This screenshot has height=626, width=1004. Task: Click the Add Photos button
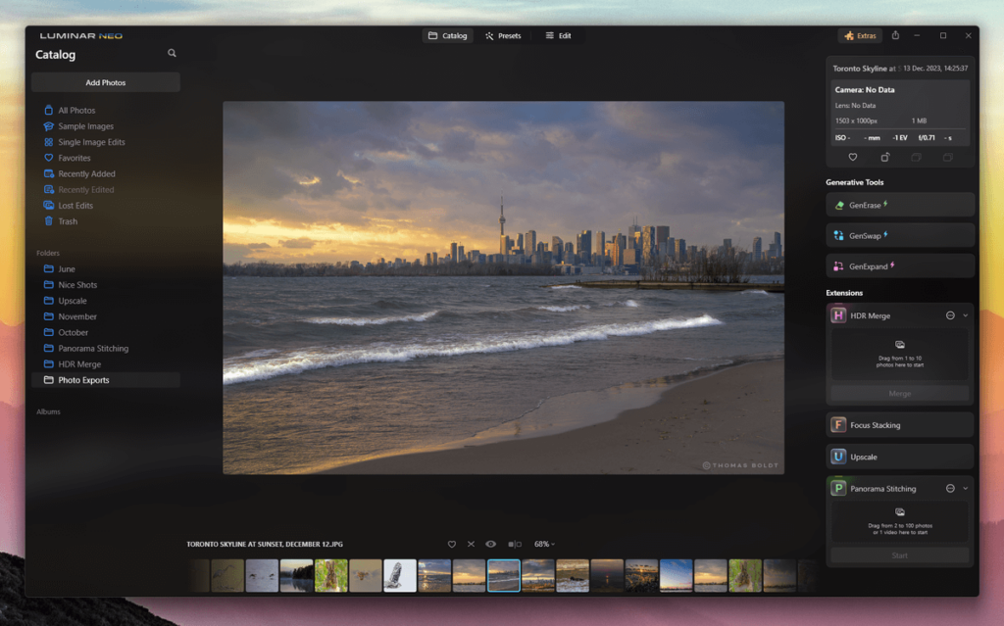106,82
